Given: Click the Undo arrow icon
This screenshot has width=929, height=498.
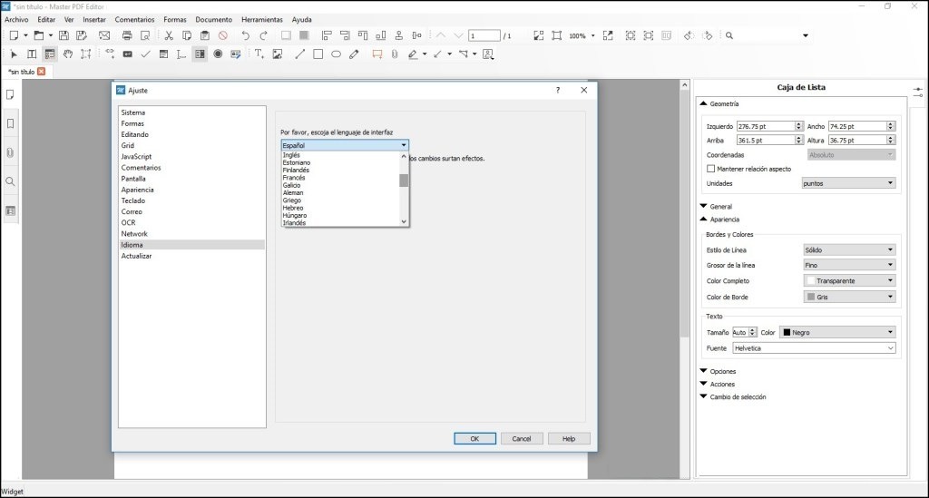Looking at the screenshot, I should click(245, 35).
